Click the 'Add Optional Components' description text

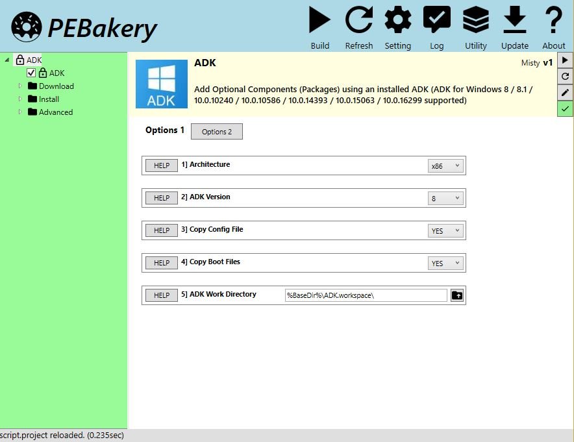pos(363,95)
